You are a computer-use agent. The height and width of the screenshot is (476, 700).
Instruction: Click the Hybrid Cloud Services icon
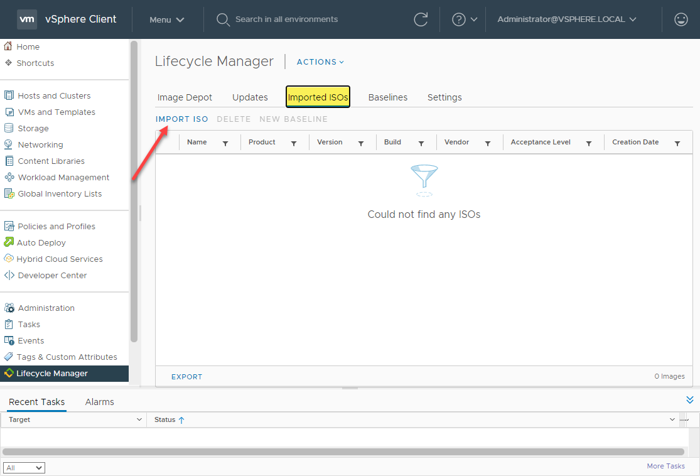(9, 259)
